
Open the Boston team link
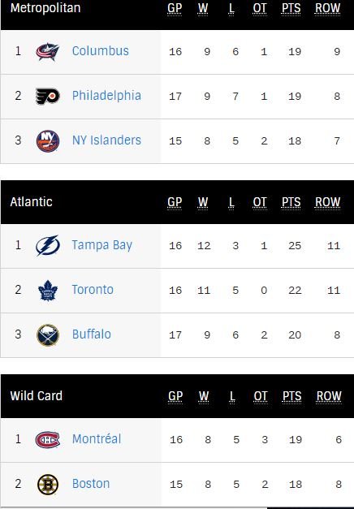(91, 483)
